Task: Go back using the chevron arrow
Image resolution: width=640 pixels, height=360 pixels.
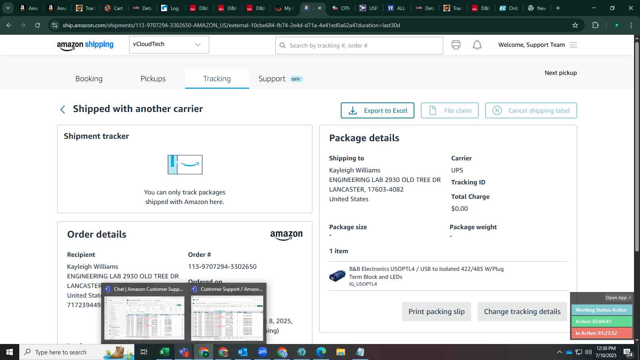Action: 62,110
